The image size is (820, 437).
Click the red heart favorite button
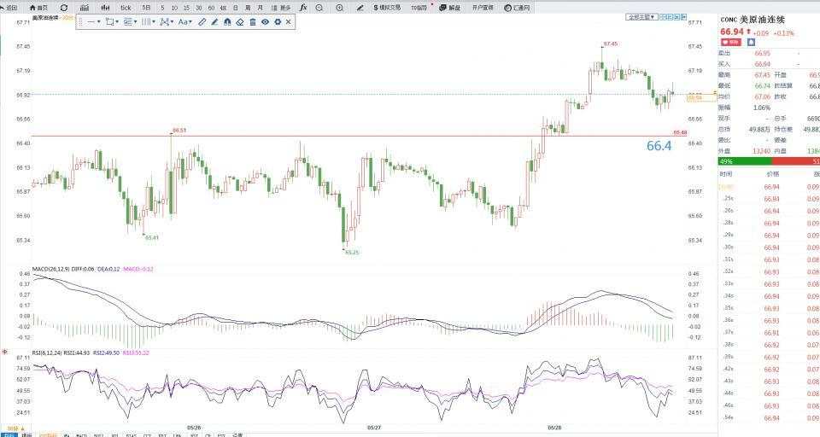[x=730, y=42]
